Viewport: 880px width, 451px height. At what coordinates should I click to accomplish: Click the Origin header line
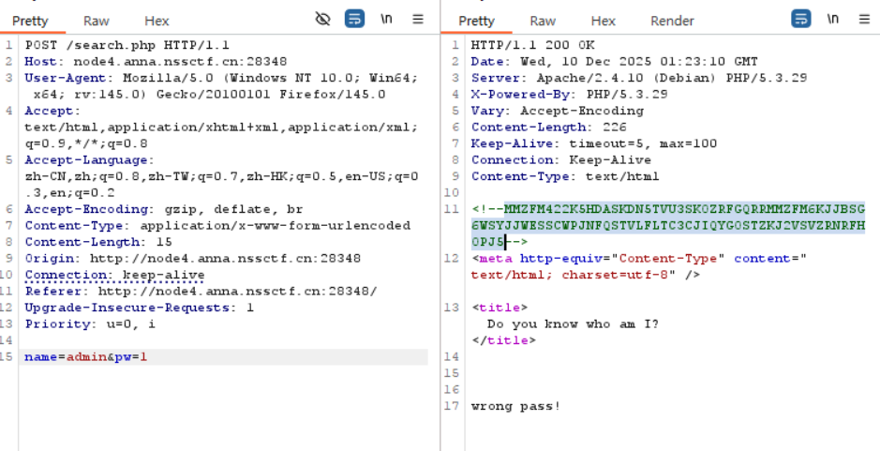tap(192, 259)
